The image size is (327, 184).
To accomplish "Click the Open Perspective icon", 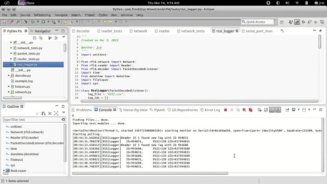I will [x=282, y=22].
